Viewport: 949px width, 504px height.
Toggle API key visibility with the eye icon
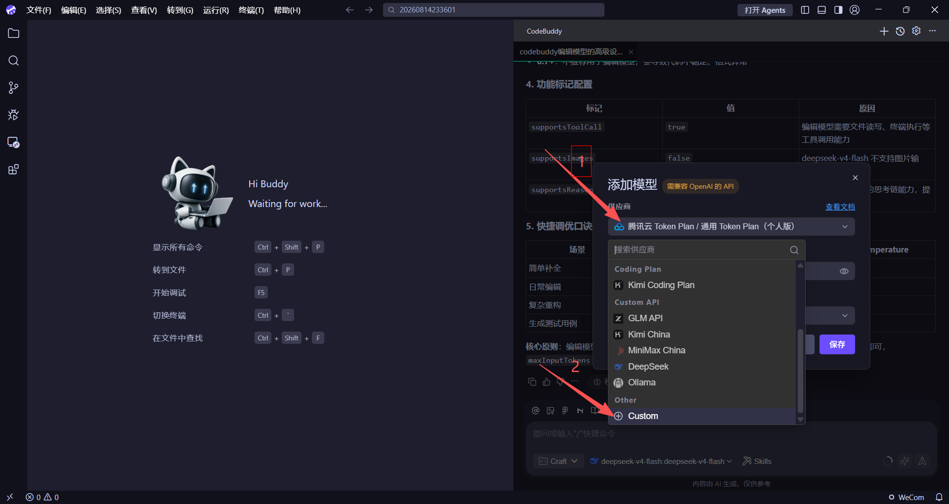click(844, 271)
